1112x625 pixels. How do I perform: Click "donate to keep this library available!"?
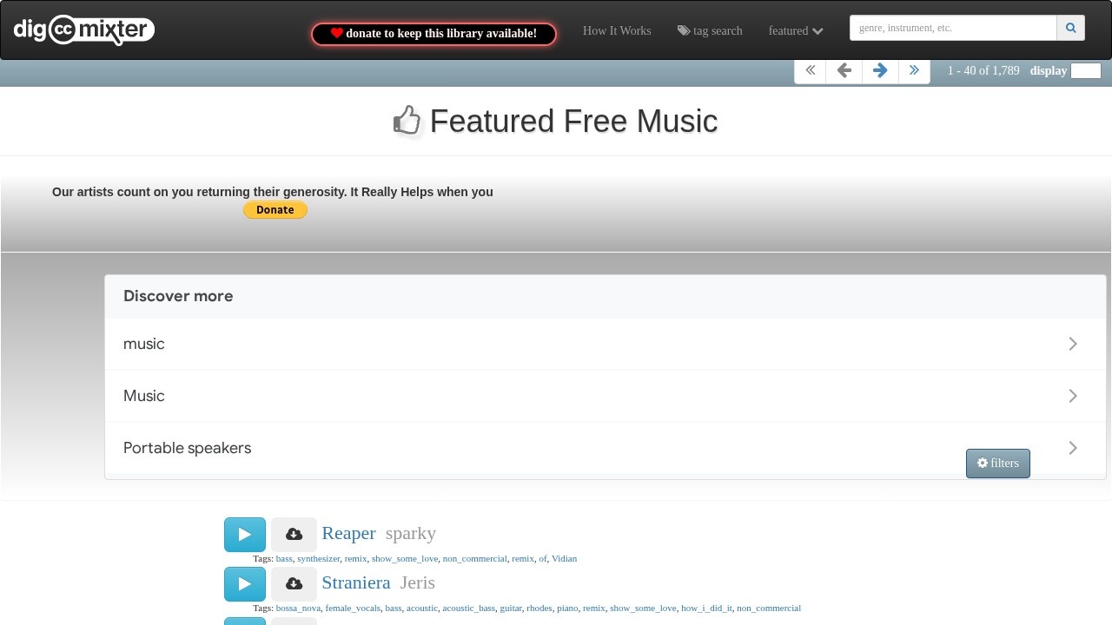[x=433, y=34]
